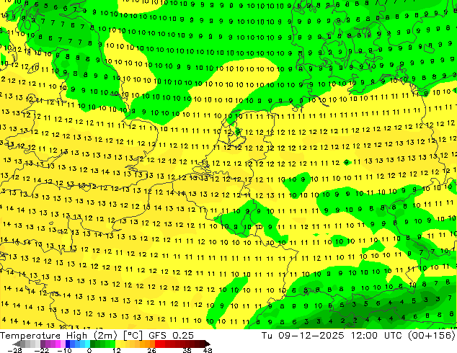457x353 pixels.
Task: Pick the cyan swatch next to the legend's greens
Action: (87, 344)
